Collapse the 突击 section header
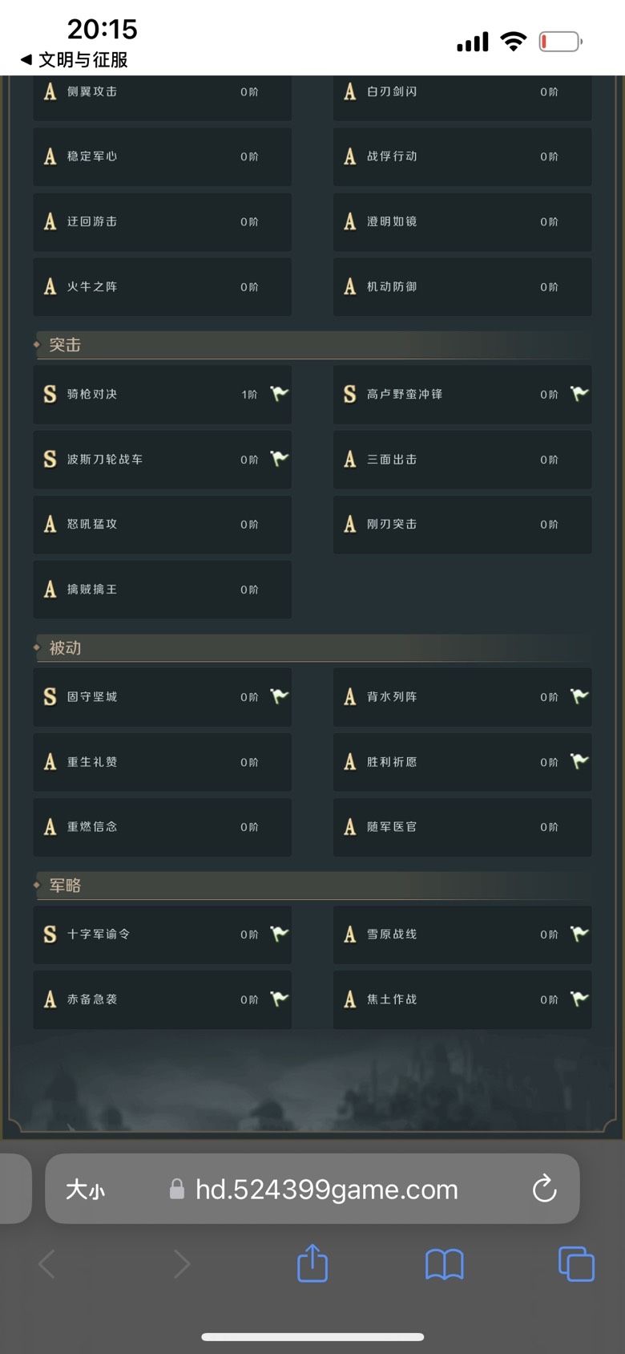 pyautogui.click(x=312, y=345)
